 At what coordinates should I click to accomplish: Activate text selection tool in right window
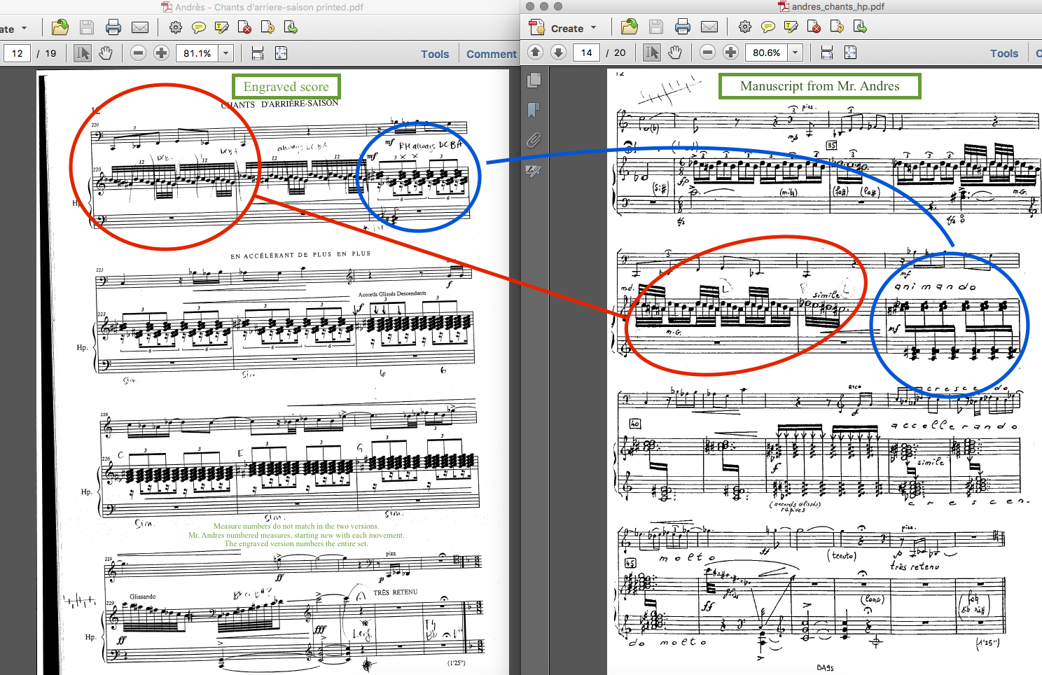[652, 53]
